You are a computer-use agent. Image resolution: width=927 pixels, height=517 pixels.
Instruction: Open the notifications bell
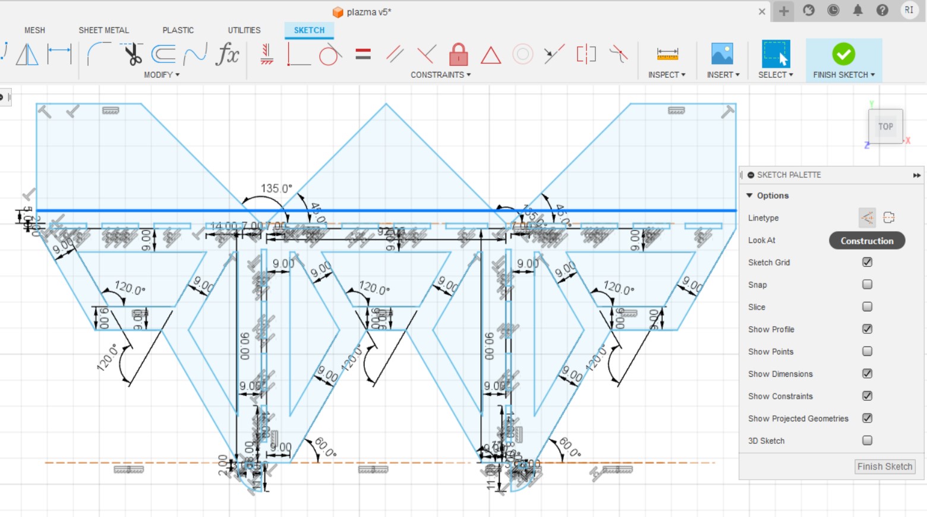[857, 10]
